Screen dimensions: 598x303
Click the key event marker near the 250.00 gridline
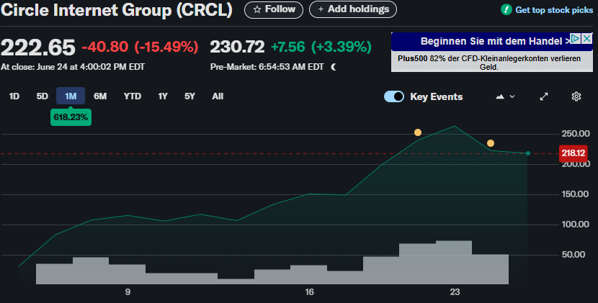(418, 132)
